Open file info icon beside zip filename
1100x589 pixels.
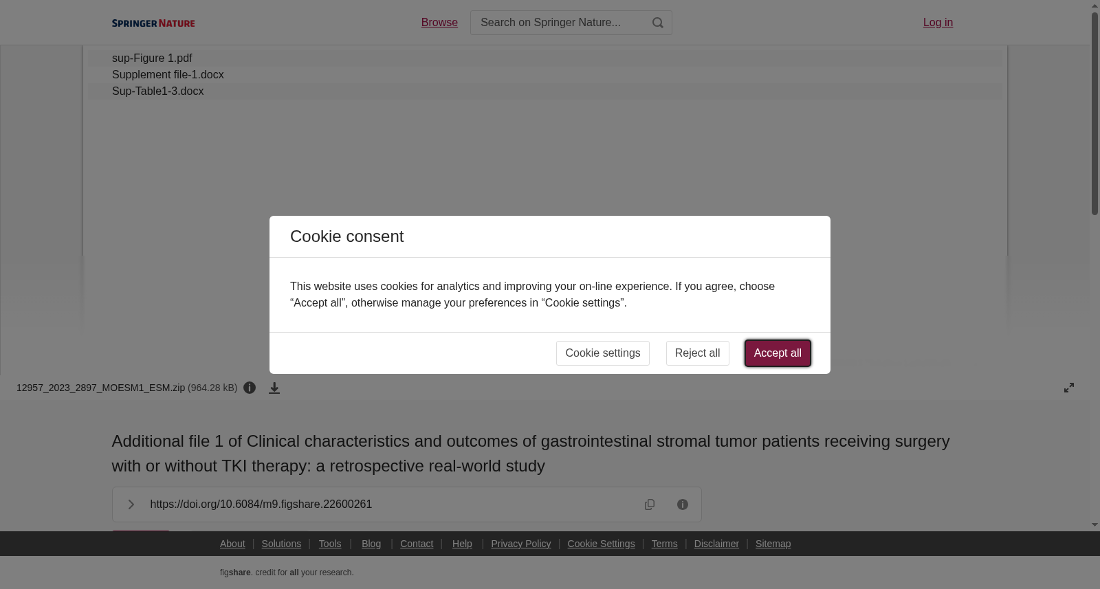pyautogui.click(x=250, y=388)
